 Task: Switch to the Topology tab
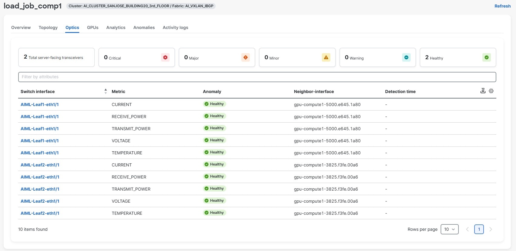[x=48, y=27]
